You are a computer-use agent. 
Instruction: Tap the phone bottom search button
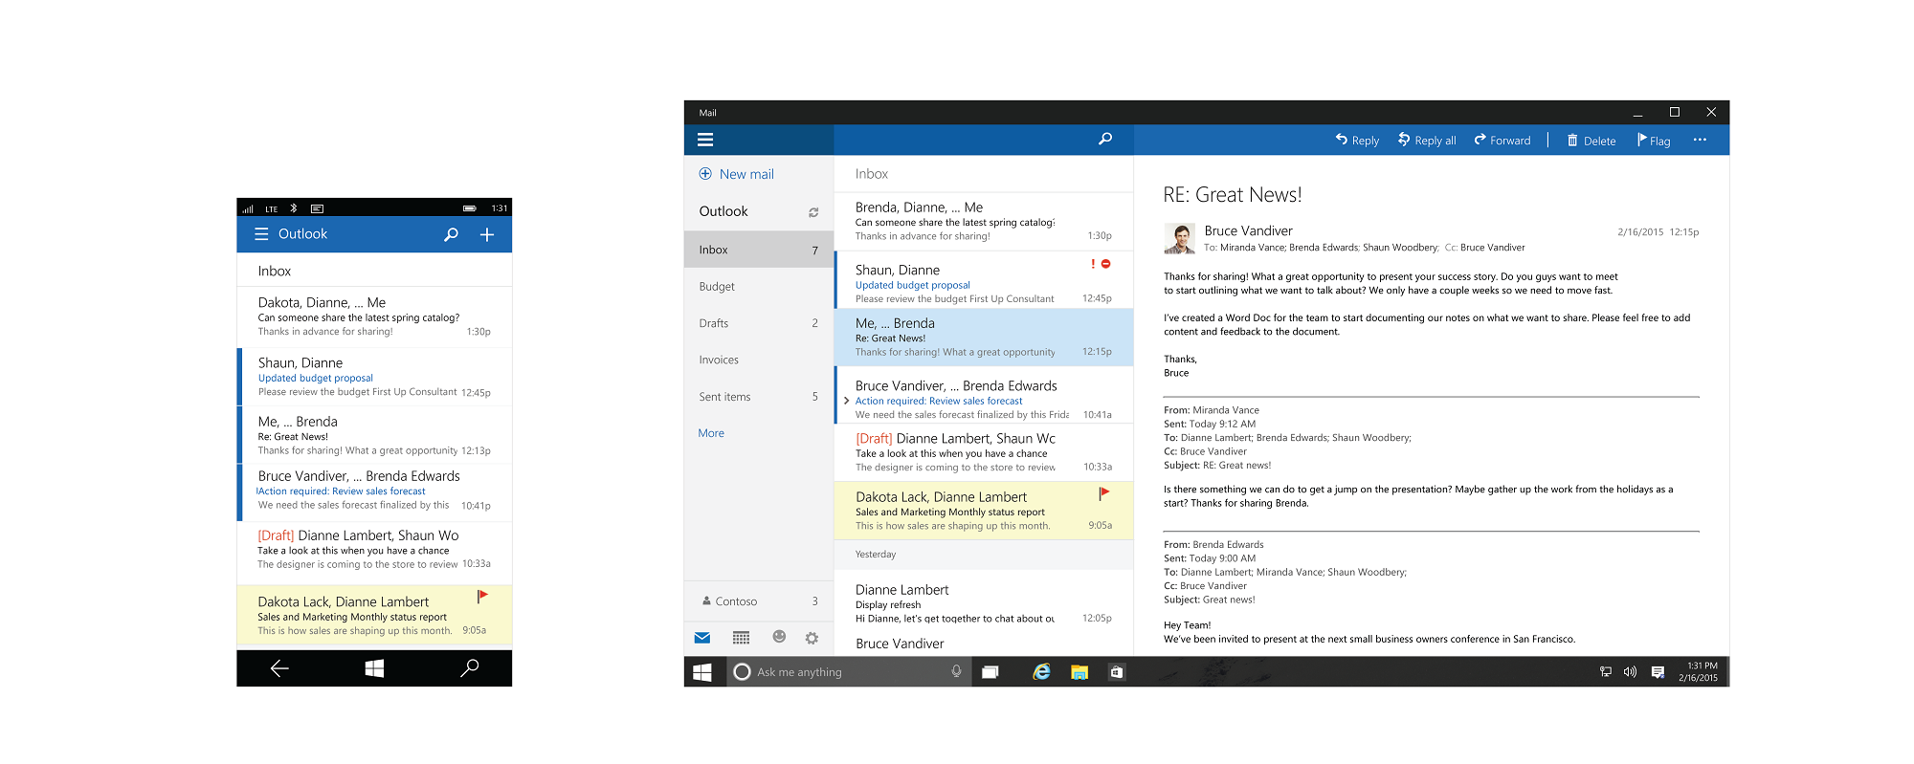coord(469,668)
